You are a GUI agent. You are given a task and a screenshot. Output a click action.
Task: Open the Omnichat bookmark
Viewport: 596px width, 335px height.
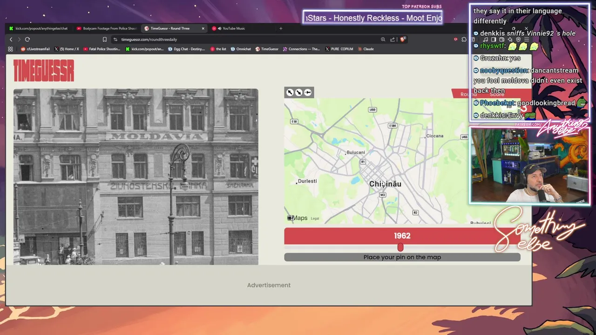pyautogui.click(x=241, y=49)
